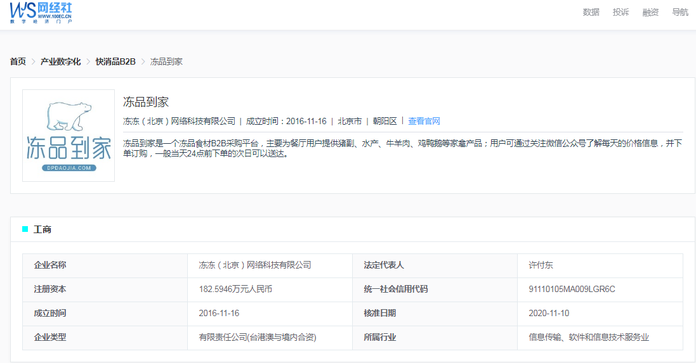Click the cyan square beside 工商
Image resolution: width=696 pixels, height=363 pixels.
point(25,229)
